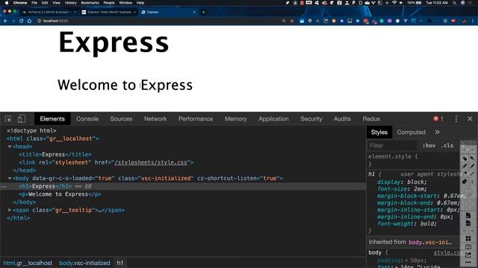Image resolution: width=478 pixels, height=268 pixels.
Task: Close the active Express browser tab
Action: (x=194, y=12)
